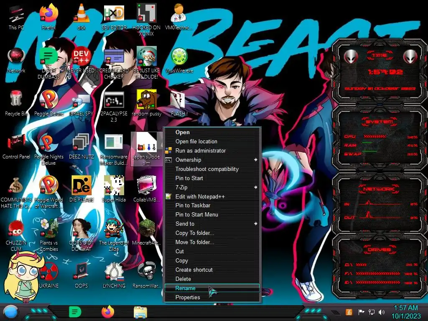The image size is (428, 321).
Task: Choose Pin to Start
Action: click(x=212, y=178)
